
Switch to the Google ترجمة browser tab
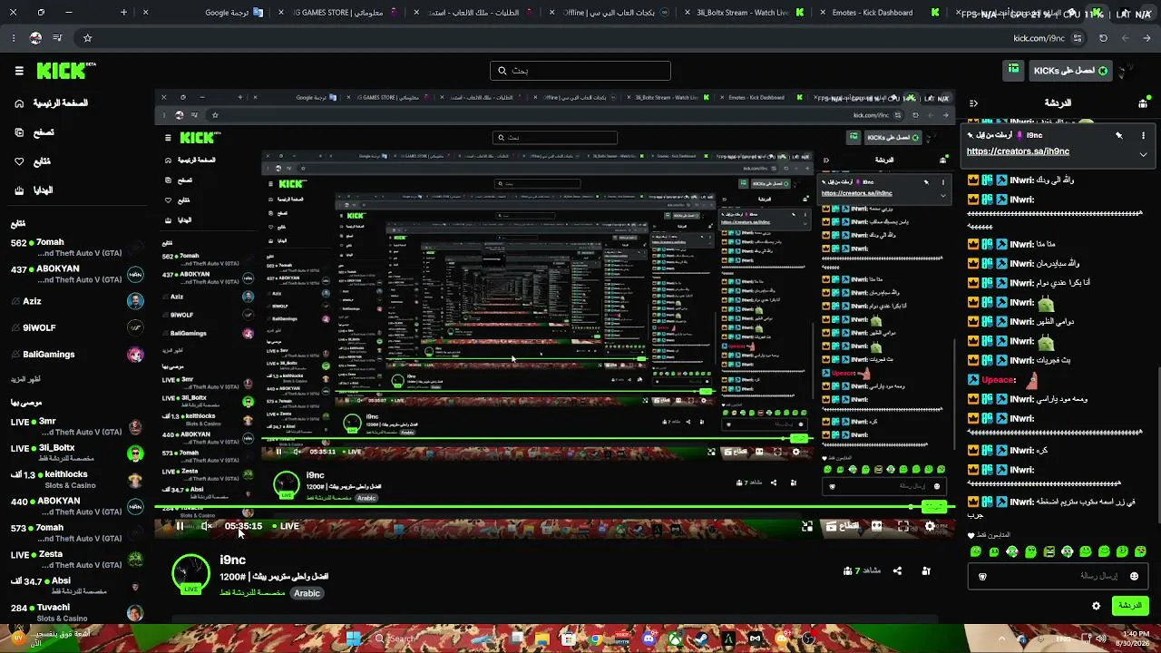pos(233,13)
